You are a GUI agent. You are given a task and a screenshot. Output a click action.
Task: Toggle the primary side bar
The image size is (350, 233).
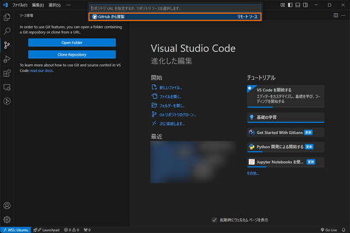(290, 5)
